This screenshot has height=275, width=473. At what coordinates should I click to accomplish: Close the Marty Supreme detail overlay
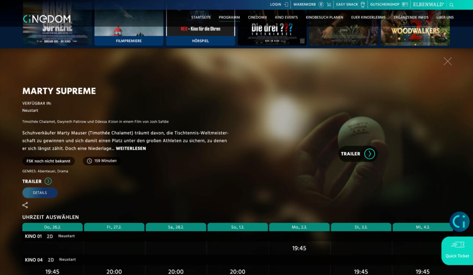tap(447, 61)
